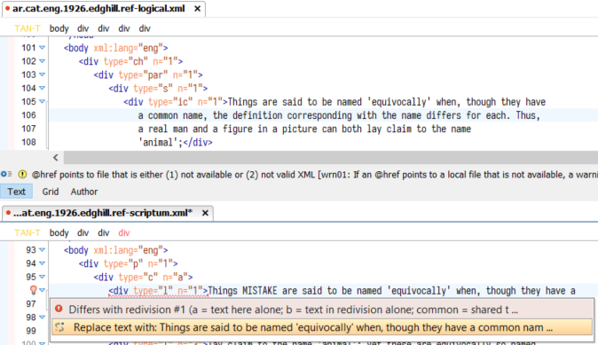Image resolution: width=598 pixels, height=345 pixels.
Task: Select TAN-T breadcrumb in the top editor
Action: pos(28,28)
